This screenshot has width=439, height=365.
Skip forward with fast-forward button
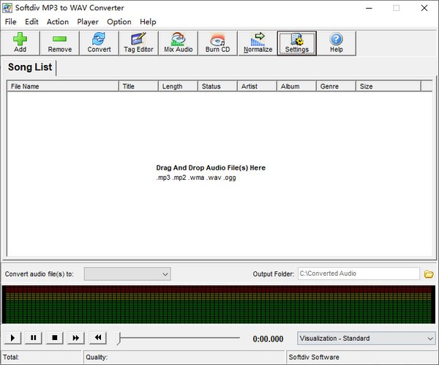pyautogui.click(x=76, y=338)
